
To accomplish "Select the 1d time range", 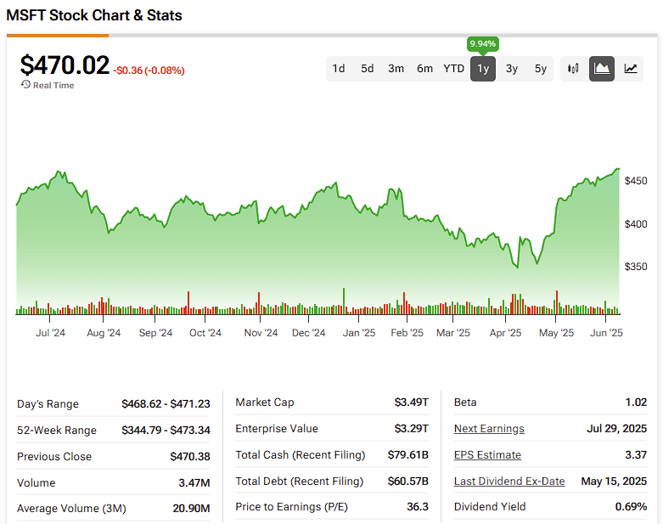I will click(x=339, y=69).
